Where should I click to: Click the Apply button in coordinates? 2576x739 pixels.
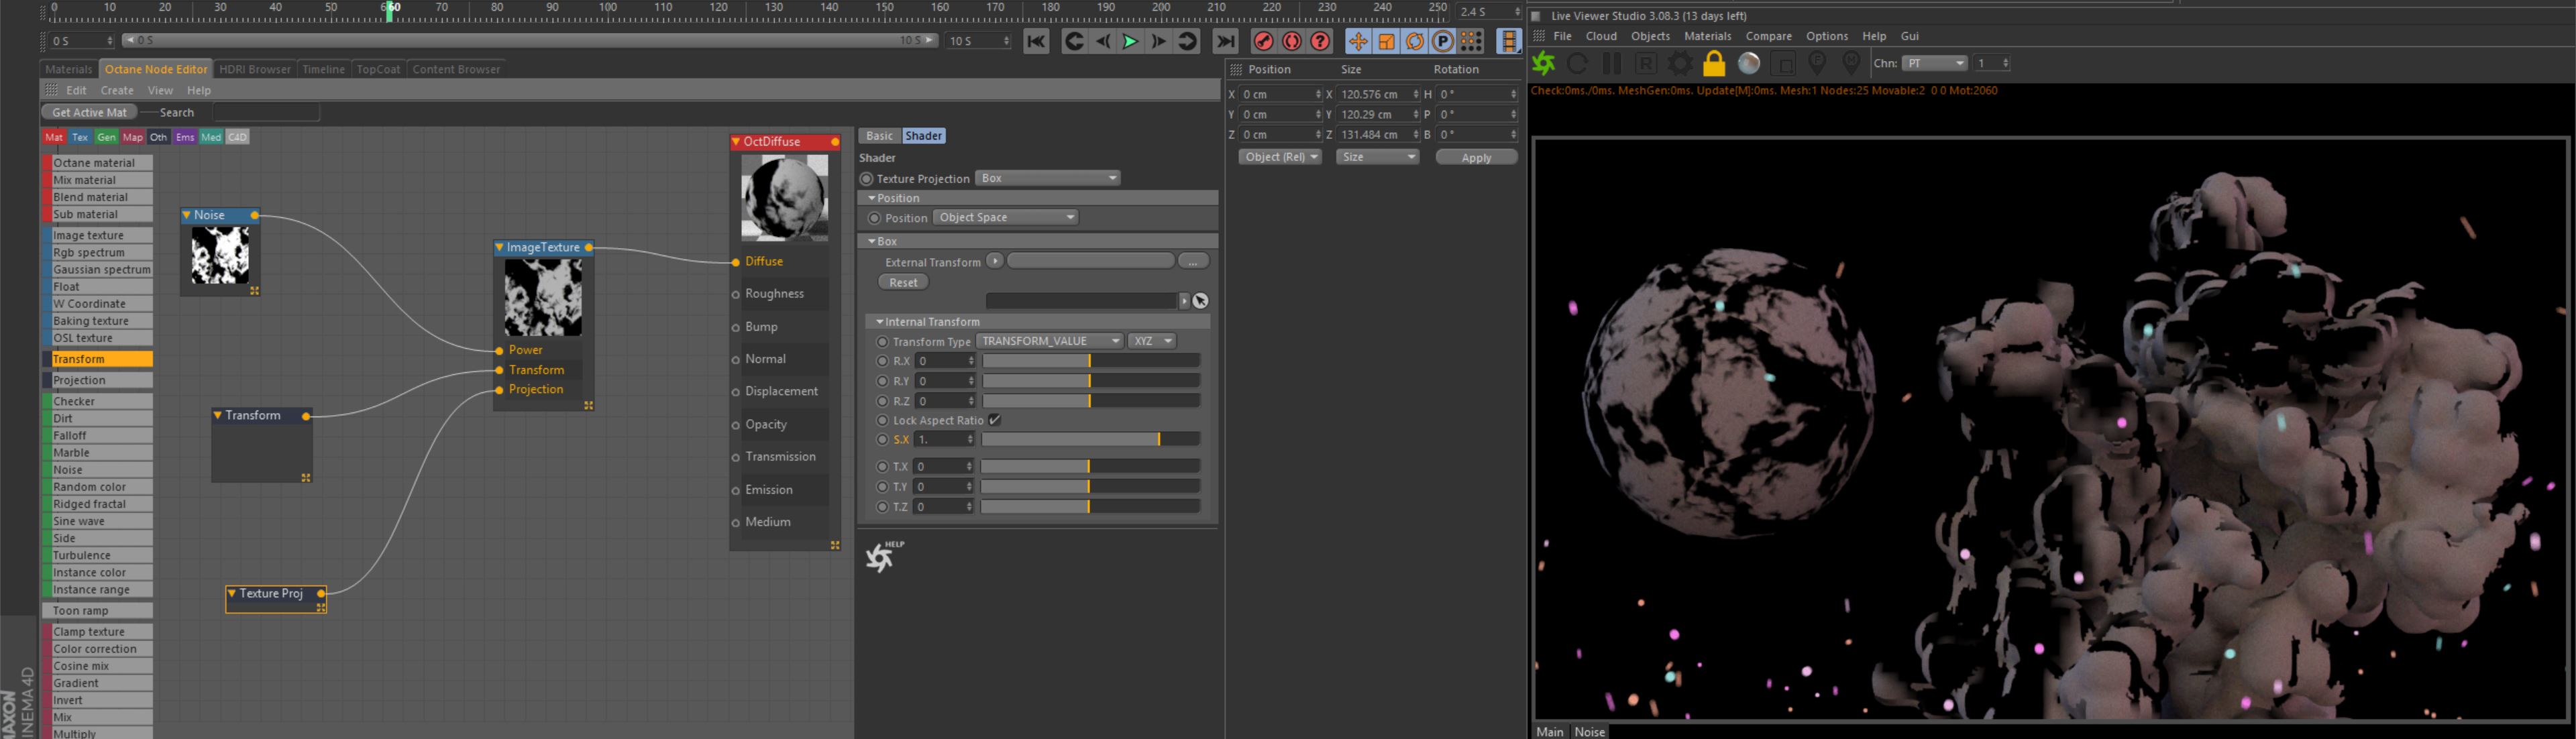click(1476, 158)
